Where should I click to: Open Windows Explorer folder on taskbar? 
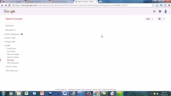tap(19, 94)
